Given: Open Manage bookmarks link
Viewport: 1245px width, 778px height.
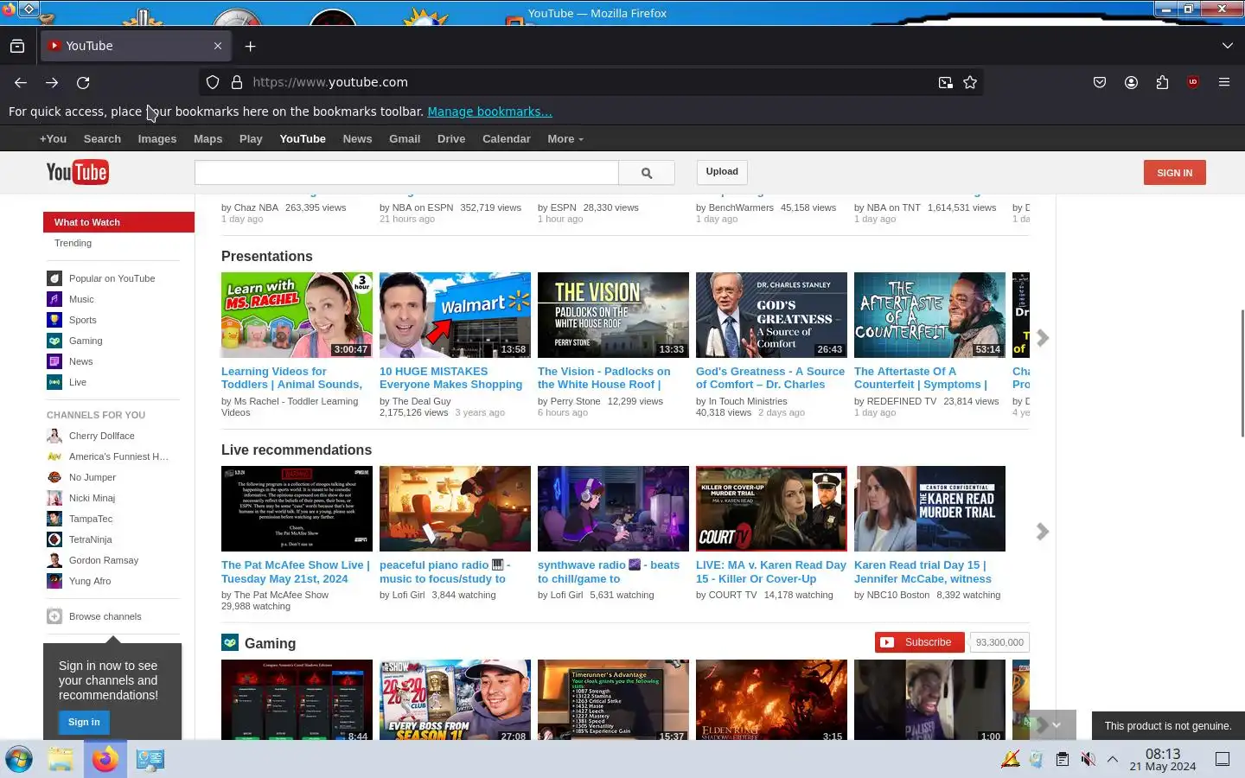Looking at the screenshot, I should tap(489, 112).
